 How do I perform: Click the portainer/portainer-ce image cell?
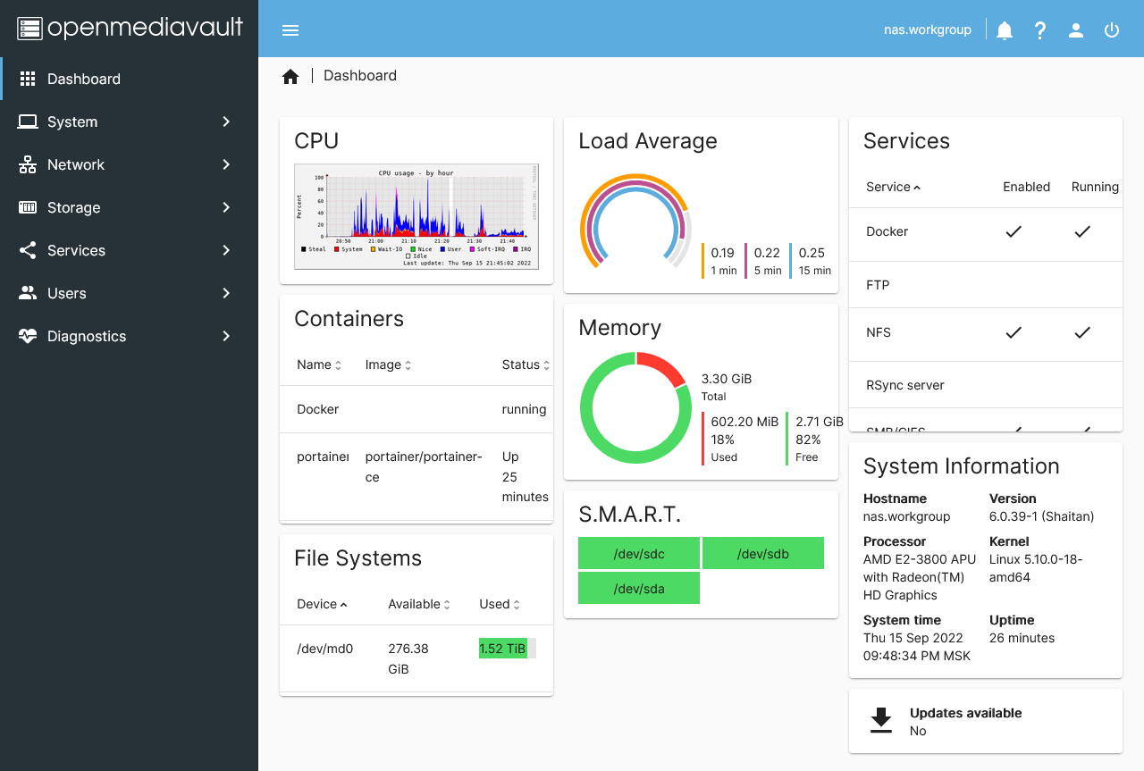(x=424, y=466)
